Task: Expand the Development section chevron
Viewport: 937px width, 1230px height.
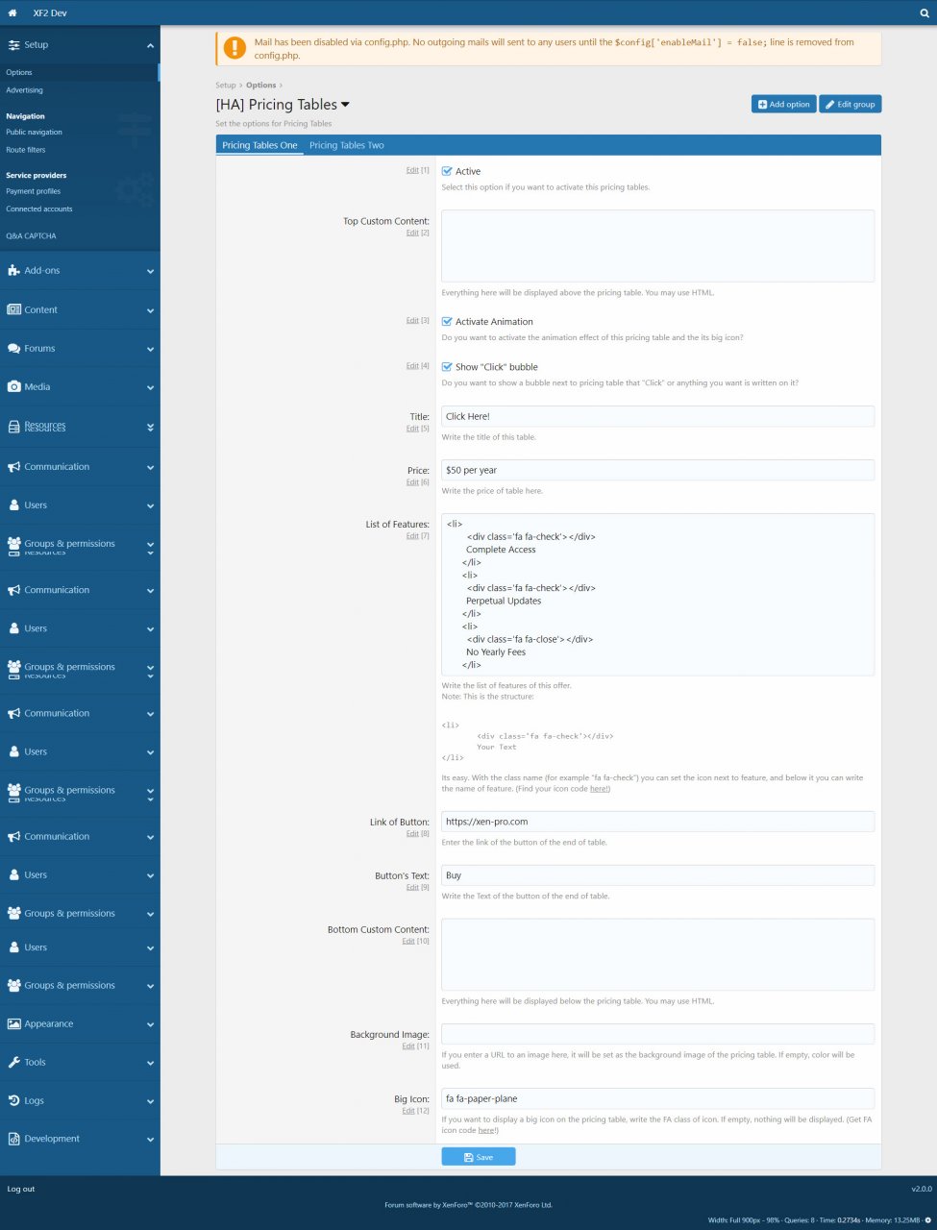Action: [150, 1140]
